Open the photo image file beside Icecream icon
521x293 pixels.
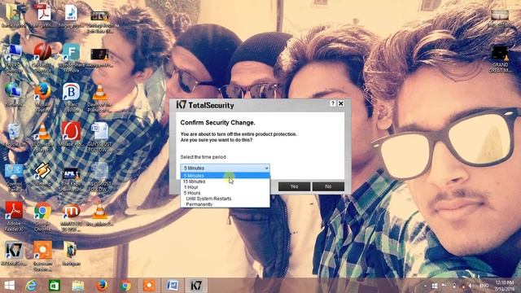(71, 254)
